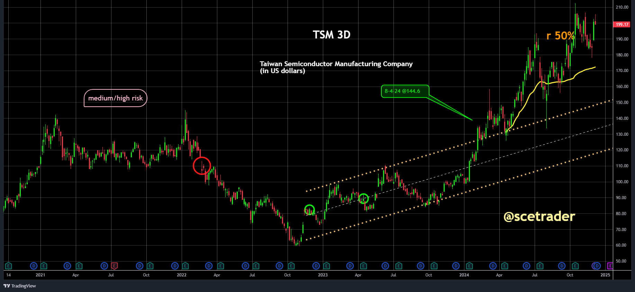The height and width of the screenshot is (292, 635).
Task: Open the December 2024 dividend D marker
Action: (597, 266)
